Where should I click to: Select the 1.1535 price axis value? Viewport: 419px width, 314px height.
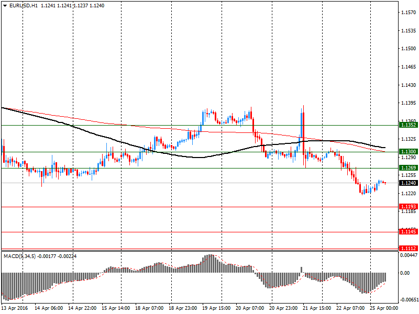(x=409, y=31)
